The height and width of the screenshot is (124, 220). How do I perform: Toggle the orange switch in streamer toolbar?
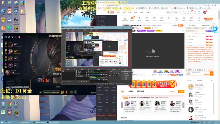[132, 18]
